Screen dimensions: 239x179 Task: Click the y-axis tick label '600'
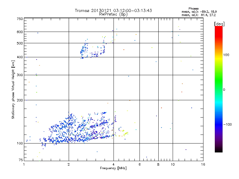point(20,32)
